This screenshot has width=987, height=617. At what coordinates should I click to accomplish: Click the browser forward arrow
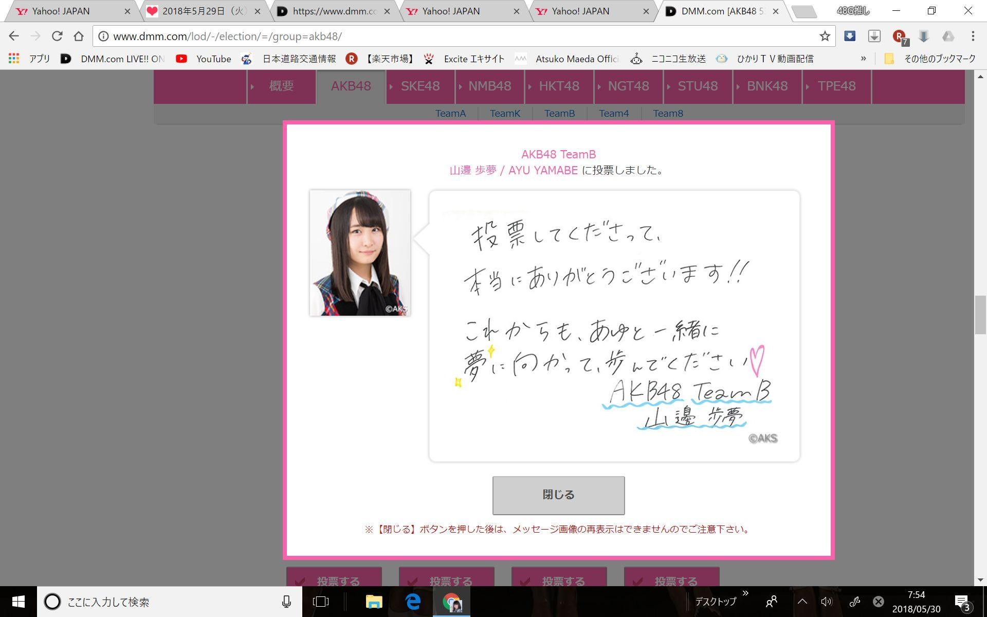click(35, 36)
